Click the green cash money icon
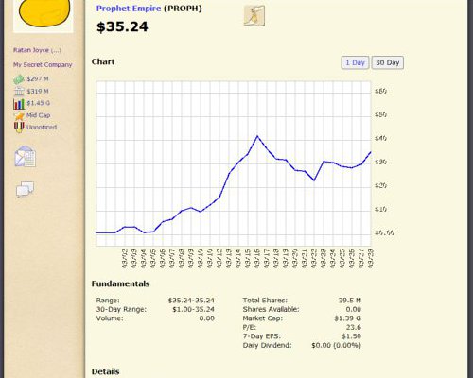 click(x=19, y=79)
